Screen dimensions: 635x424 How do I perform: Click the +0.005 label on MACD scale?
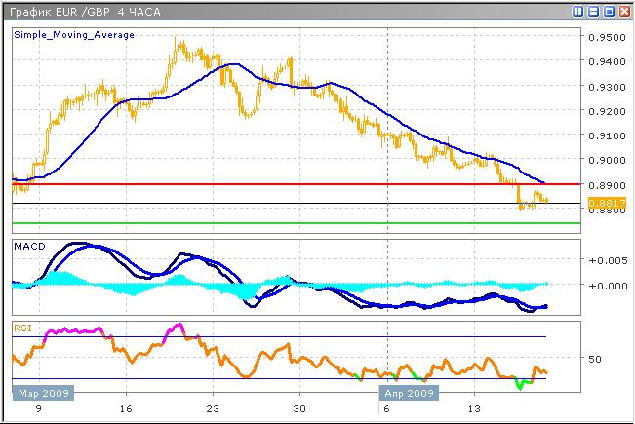pyautogui.click(x=607, y=260)
